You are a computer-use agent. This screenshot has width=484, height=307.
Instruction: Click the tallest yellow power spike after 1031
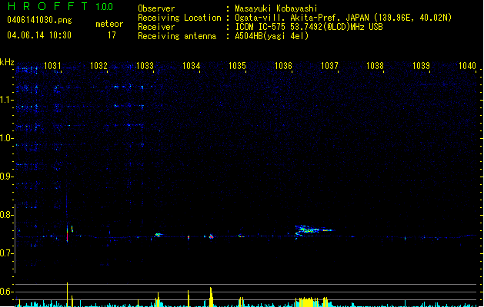point(67,295)
